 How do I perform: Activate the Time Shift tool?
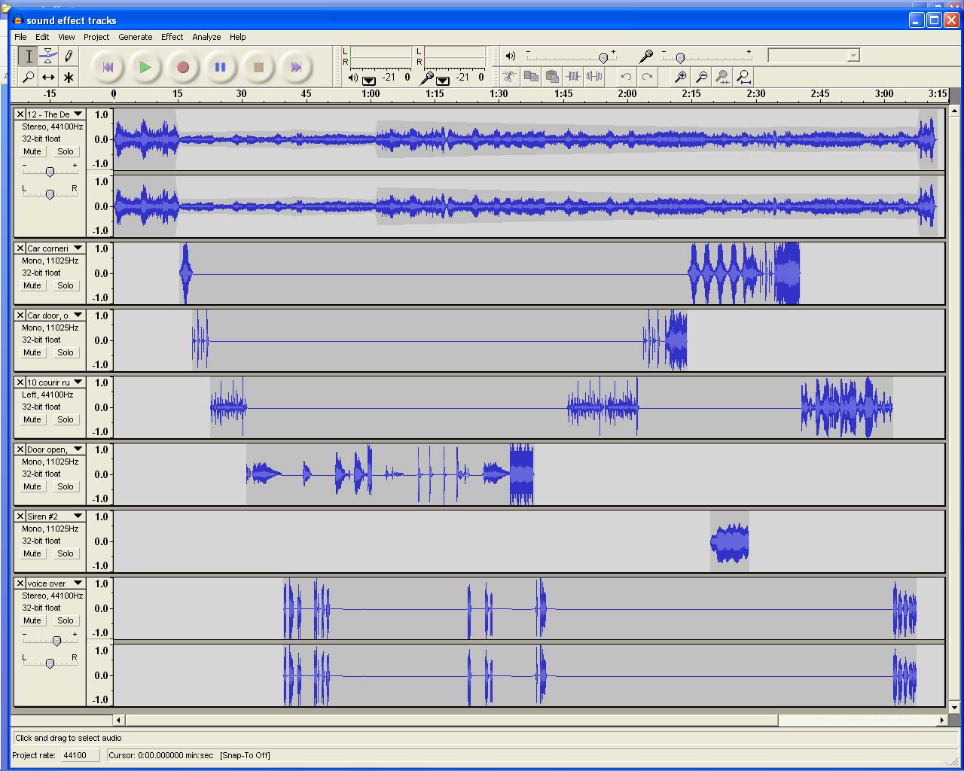coord(48,77)
